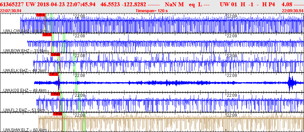
Task: Select the P 1 pick flag on KOS trace
Action: click(x=54, y=74)
